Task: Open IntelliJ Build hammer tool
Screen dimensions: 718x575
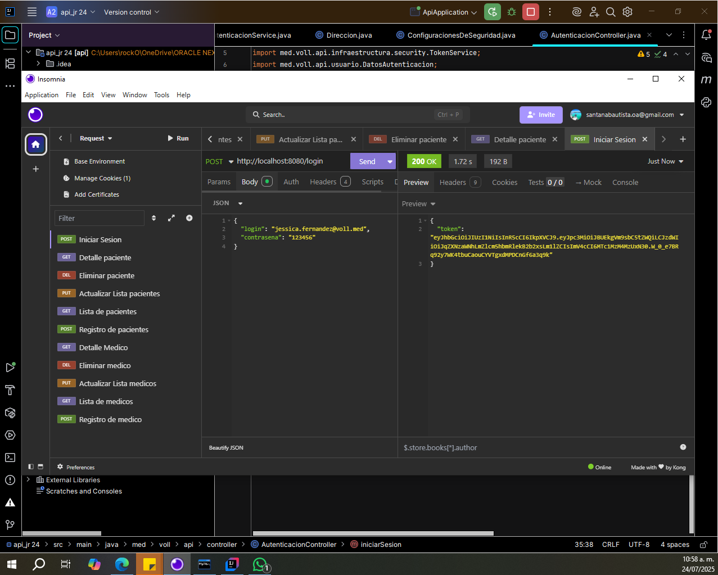Action: 10,390
